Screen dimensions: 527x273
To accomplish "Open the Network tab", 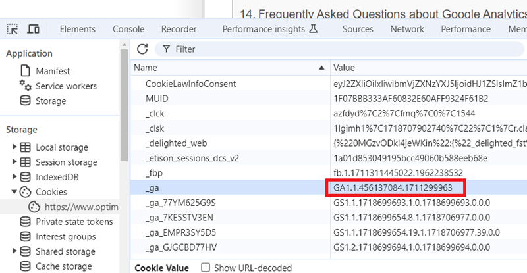I will [x=407, y=29].
